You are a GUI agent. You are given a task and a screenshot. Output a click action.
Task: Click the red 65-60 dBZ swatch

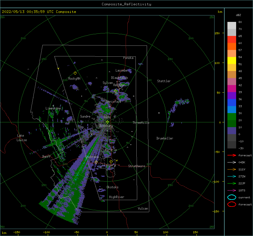[232, 40]
